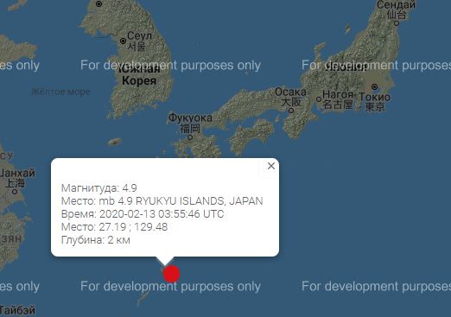Click the Магнитуда: 4.9 line

tap(99, 188)
